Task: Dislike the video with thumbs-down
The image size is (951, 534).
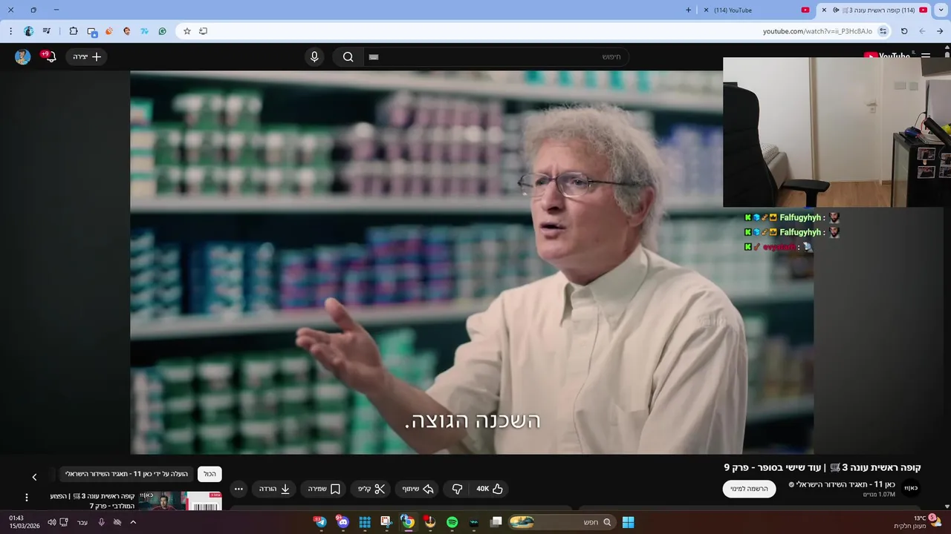Action: point(457,489)
